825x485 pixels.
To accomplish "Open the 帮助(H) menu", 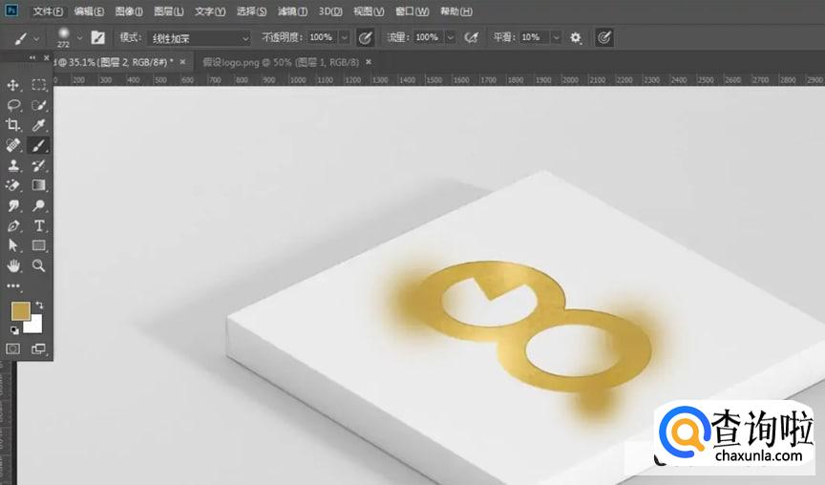I will coord(456,11).
